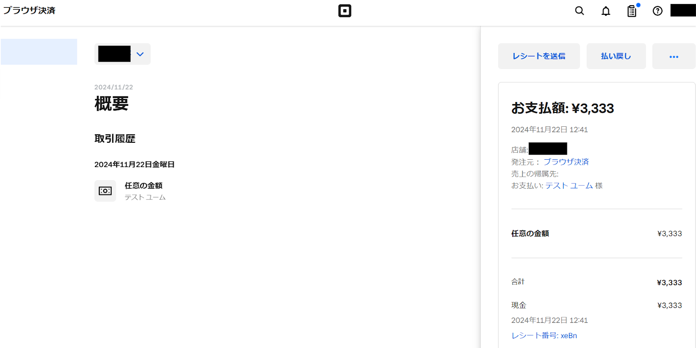Click the 任意の金額 ¥3,333 line item in receipt panel
The width and height of the screenshot is (696, 348).
pos(596,233)
